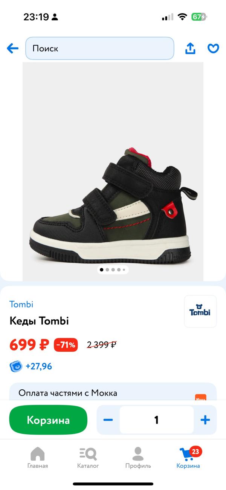Increase quantity with plus button
Viewport: 226px width, 490px height.
pos(205,420)
